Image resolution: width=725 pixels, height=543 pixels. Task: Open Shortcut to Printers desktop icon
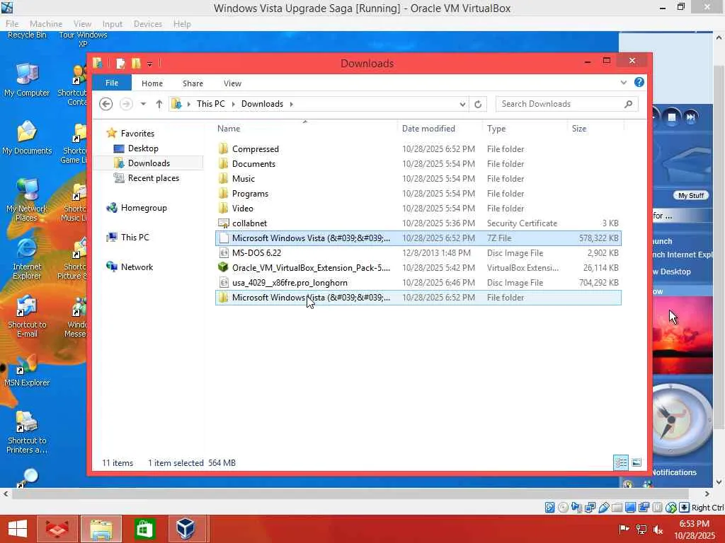coord(27,432)
